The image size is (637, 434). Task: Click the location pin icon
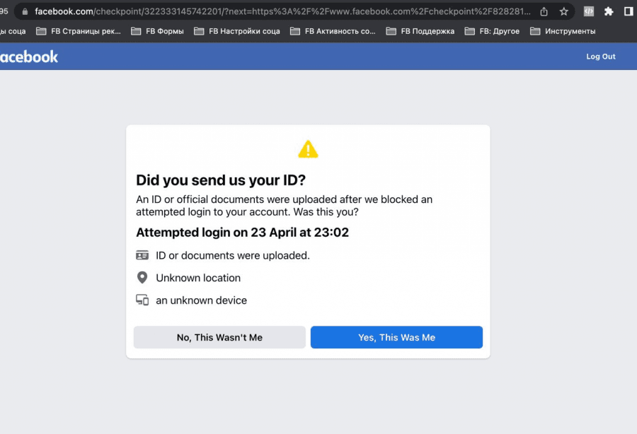(142, 278)
